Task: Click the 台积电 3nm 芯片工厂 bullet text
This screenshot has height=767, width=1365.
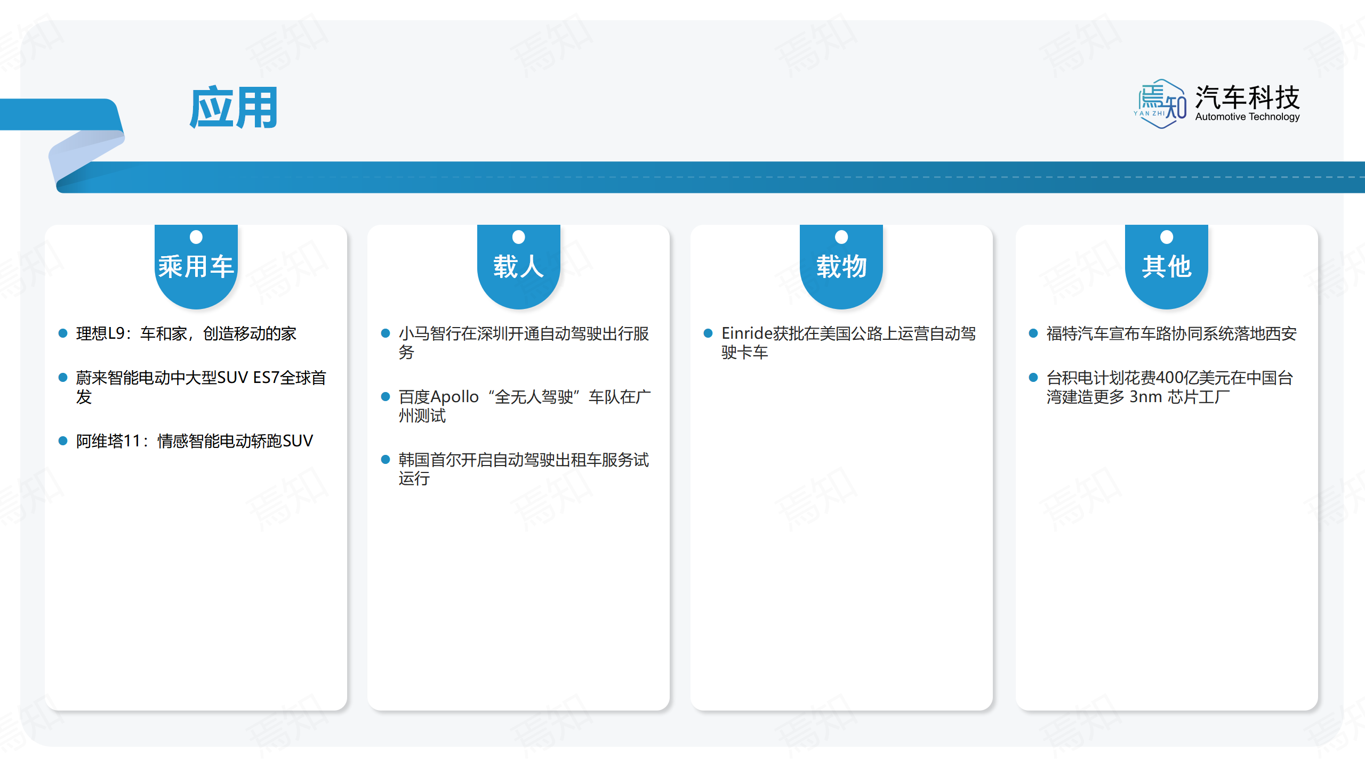Action: 1170,387
